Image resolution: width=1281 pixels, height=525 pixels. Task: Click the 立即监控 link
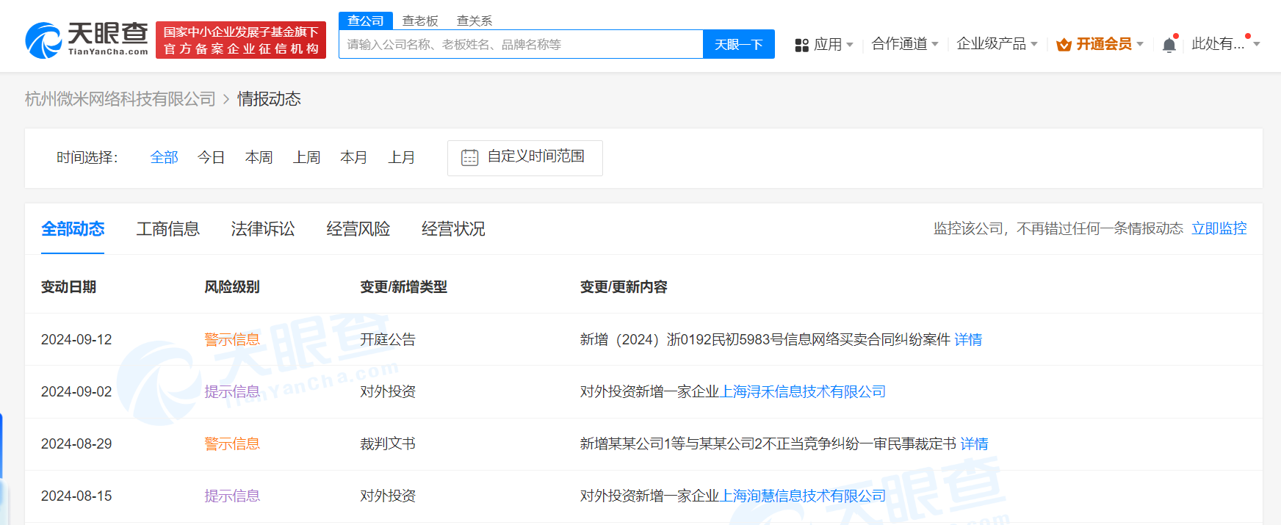(1219, 228)
